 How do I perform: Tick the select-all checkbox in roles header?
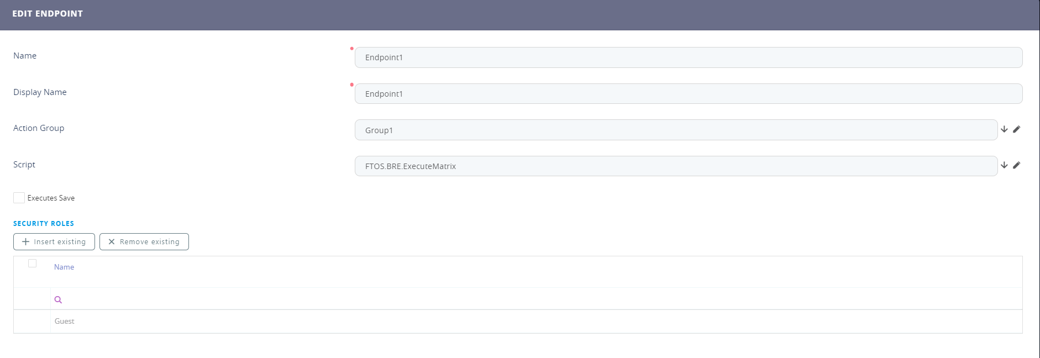(33, 264)
